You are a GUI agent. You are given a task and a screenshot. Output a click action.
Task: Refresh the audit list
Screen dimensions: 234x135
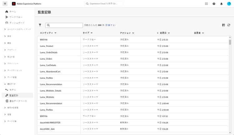(x=229, y=25)
